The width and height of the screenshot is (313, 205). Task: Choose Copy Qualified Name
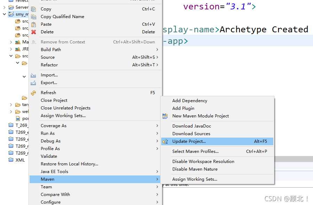coord(95,17)
